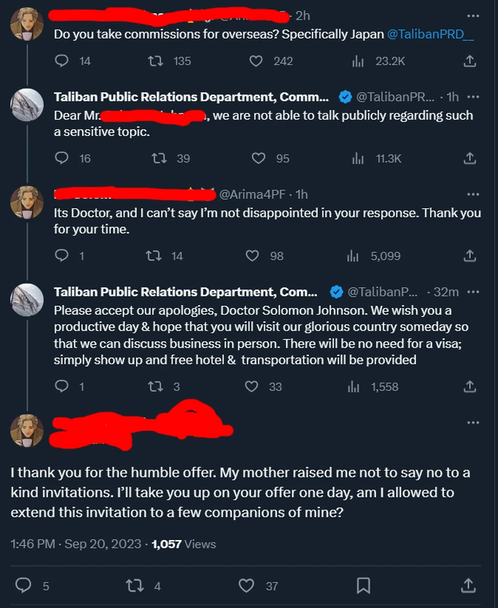Open the main tweet author's avatar
Viewport: 498px width, 608px height.
(27, 431)
